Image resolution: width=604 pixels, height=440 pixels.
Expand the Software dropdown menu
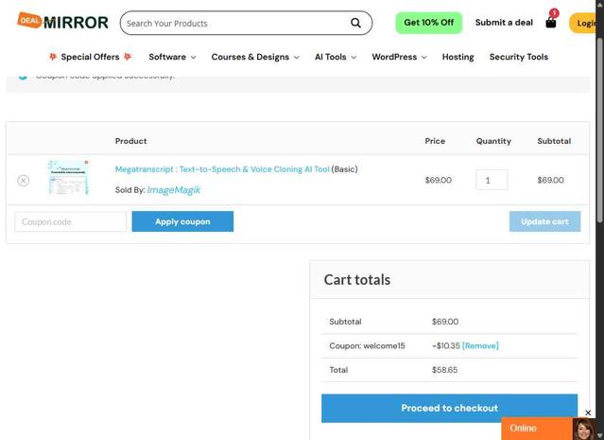click(172, 57)
